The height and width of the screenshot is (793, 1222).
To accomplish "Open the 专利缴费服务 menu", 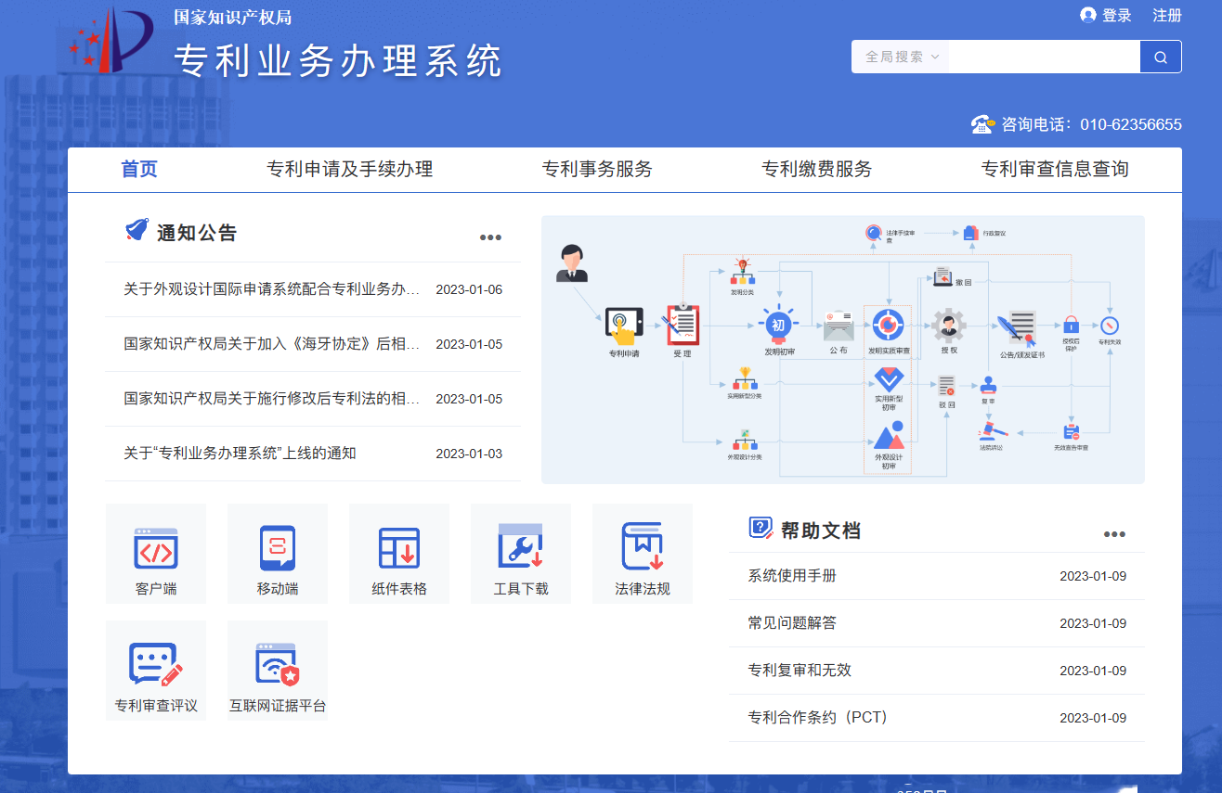I will [817, 169].
